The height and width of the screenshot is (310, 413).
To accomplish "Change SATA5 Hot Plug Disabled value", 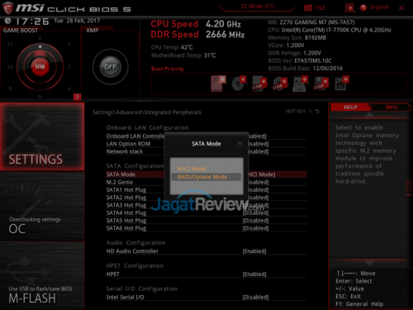I will 255,221.
